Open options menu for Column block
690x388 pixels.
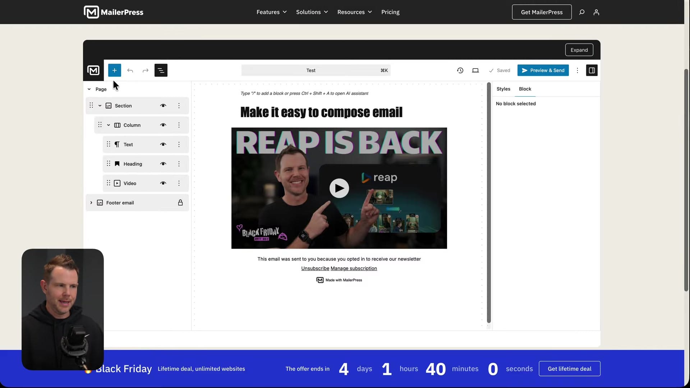(179, 125)
